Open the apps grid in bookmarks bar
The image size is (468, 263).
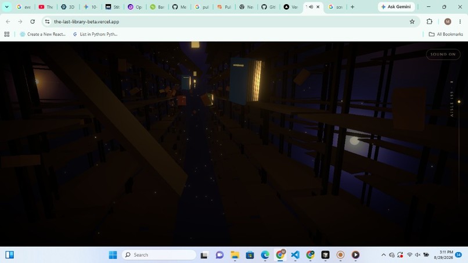tap(7, 34)
